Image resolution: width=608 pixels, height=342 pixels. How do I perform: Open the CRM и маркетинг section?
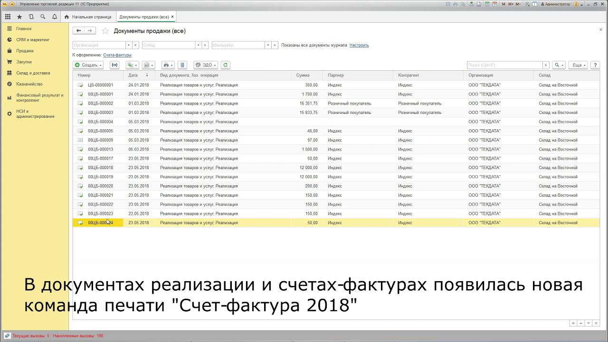pos(33,40)
